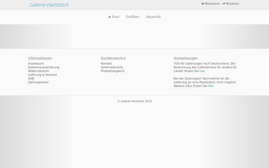Open Zahlungsarten link
This screenshot has width=269, height=168.
38,82
